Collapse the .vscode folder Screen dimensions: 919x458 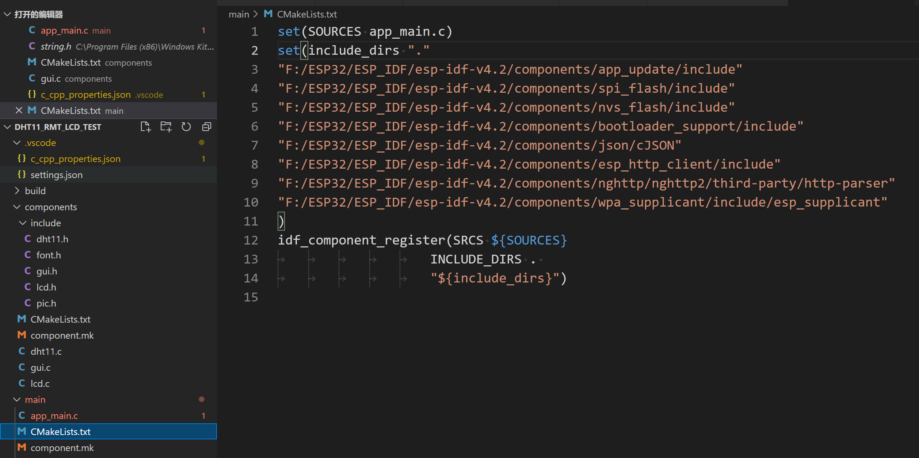pyautogui.click(x=17, y=143)
